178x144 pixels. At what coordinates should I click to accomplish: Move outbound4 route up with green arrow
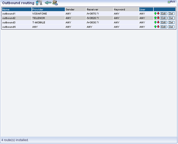[155, 27]
